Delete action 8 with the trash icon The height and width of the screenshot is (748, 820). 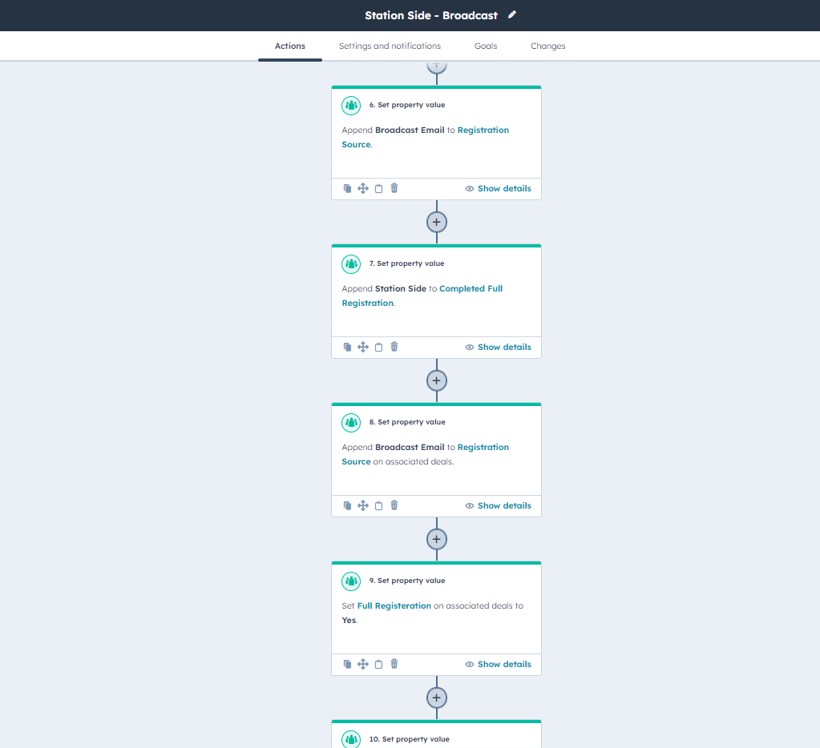click(394, 505)
